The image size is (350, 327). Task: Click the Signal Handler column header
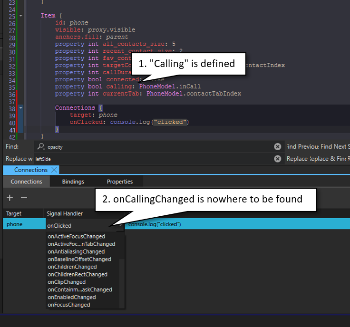(x=65, y=213)
